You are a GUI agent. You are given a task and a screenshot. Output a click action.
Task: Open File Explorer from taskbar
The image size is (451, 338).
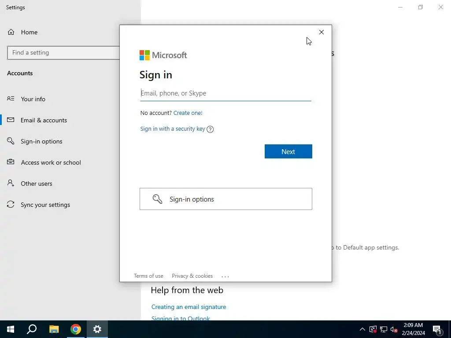(54, 329)
